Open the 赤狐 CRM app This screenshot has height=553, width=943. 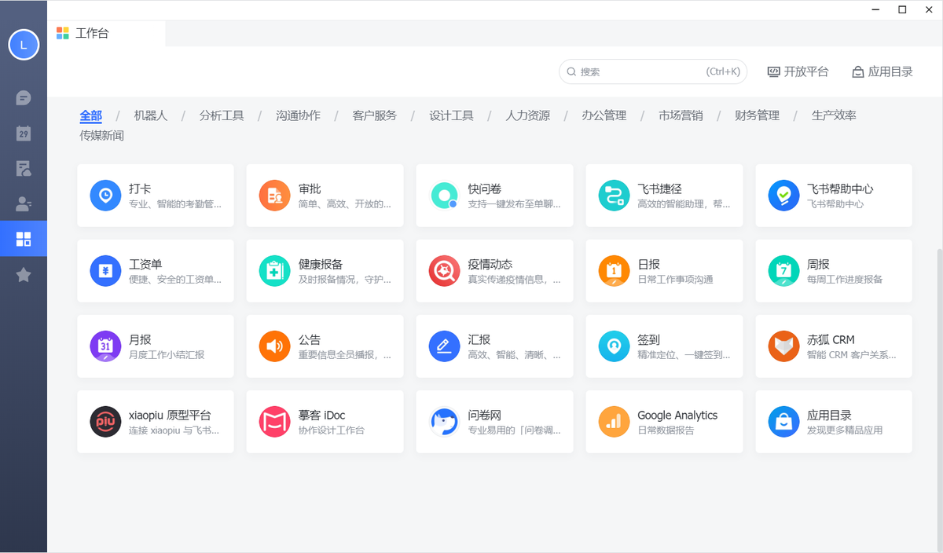tap(833, 346)
